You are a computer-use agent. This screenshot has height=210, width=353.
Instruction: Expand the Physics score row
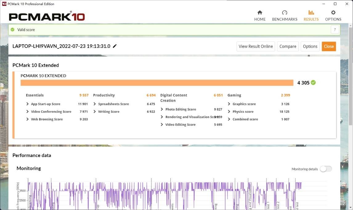[x=229, y=112]
